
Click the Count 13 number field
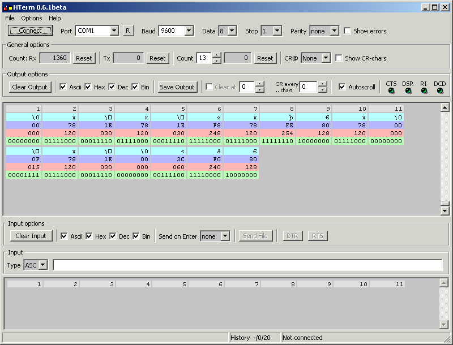tap(204, 58)
